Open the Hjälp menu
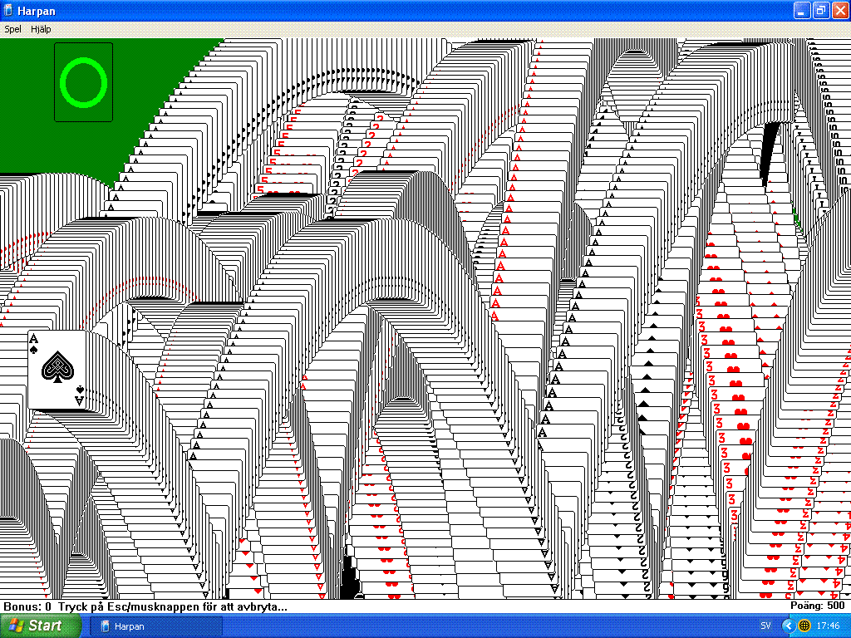 pos(41,29)
